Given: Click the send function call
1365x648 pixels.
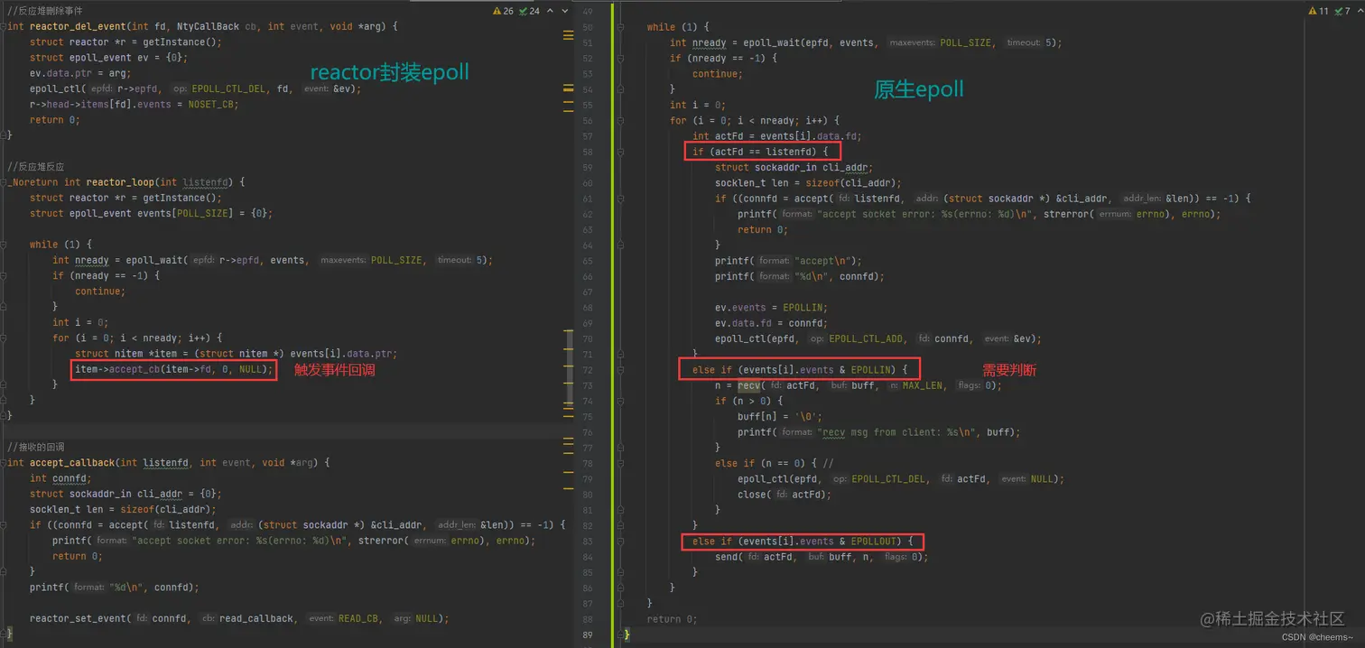Looking at the screenshot, I should [x=727, y=557].
